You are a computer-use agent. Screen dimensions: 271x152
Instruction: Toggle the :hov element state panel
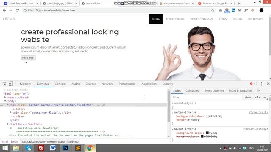[x=248, y=97]
